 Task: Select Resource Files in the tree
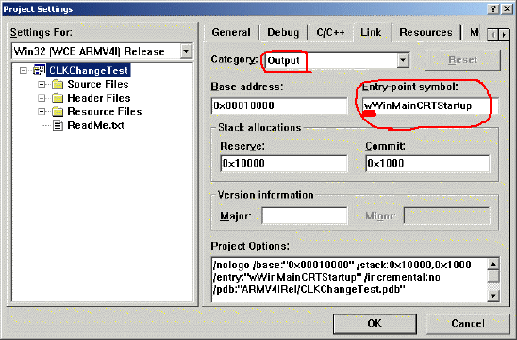coord(105,111)
